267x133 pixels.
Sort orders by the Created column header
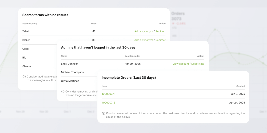pyautogui.click(x=240, y=86)
